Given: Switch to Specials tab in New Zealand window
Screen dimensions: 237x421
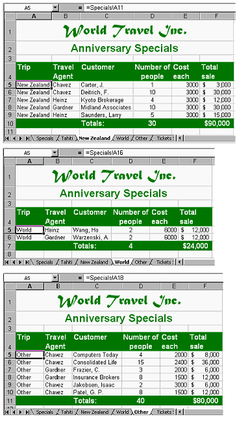Looking at the screenshot, I should tap(45, 139).
